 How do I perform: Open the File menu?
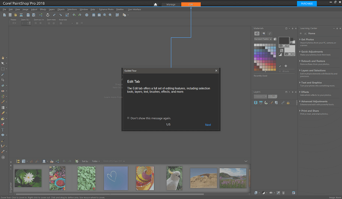[x=4, y=9]
